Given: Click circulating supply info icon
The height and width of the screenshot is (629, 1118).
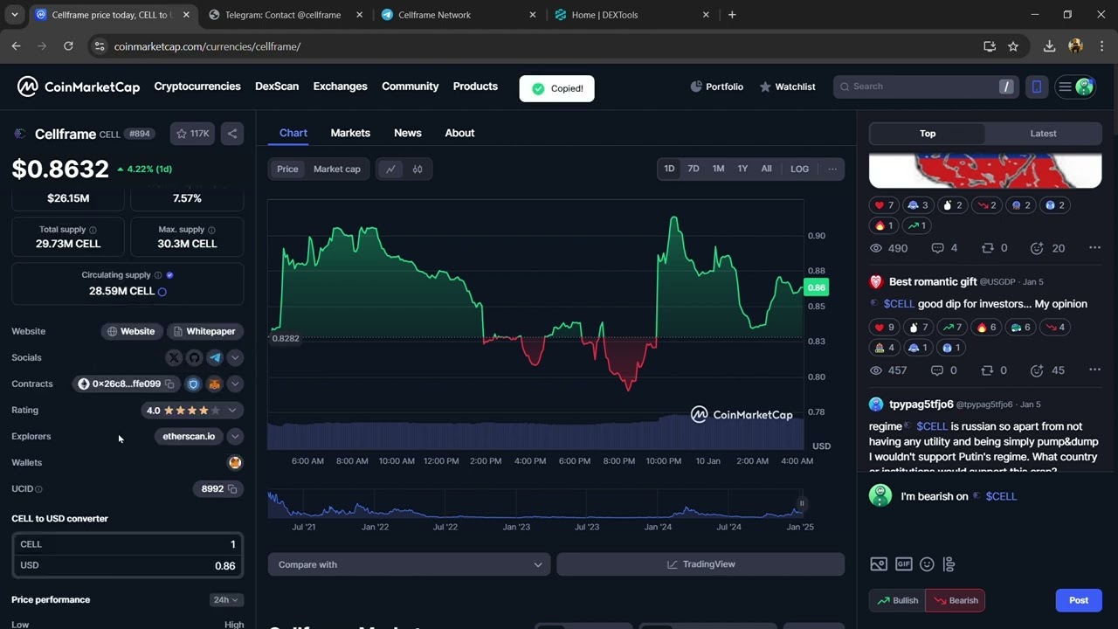Looking at the screenshot, I should tap(158, 275).
